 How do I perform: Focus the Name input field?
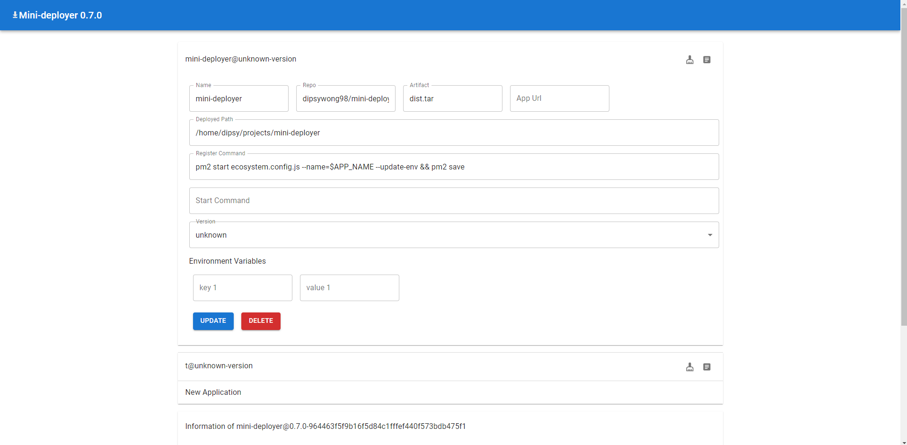(238, 99)
